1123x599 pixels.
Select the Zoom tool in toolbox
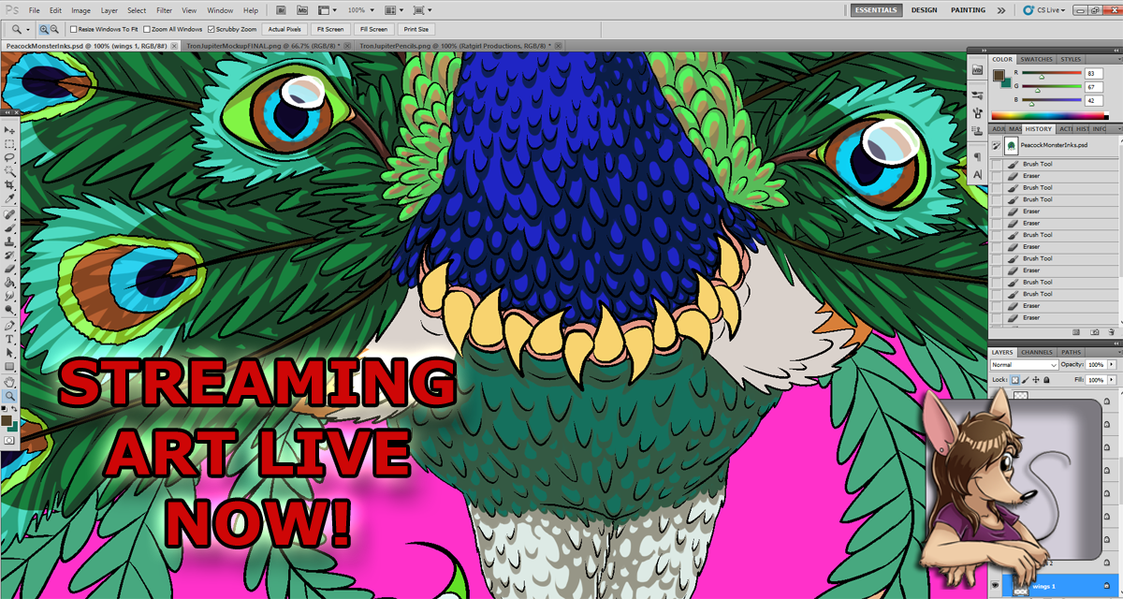tap(10, 396)
